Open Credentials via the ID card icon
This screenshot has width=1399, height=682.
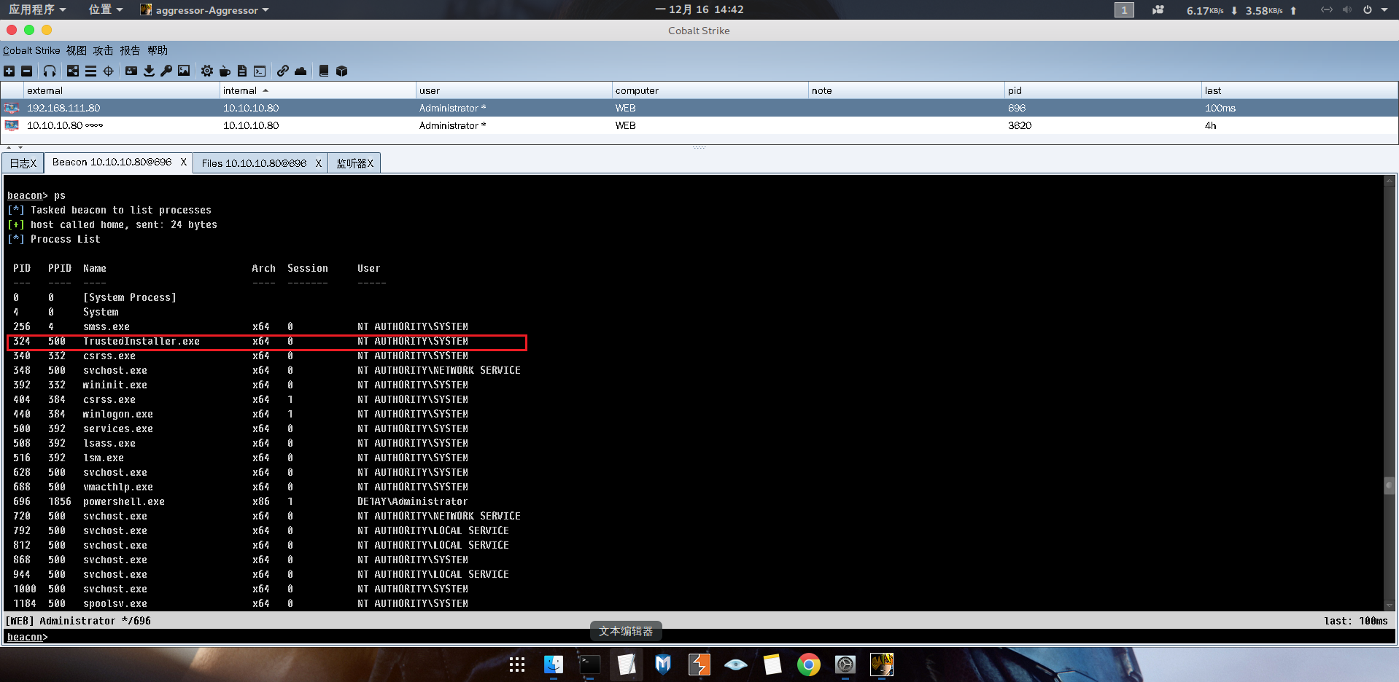coord(131,71)
